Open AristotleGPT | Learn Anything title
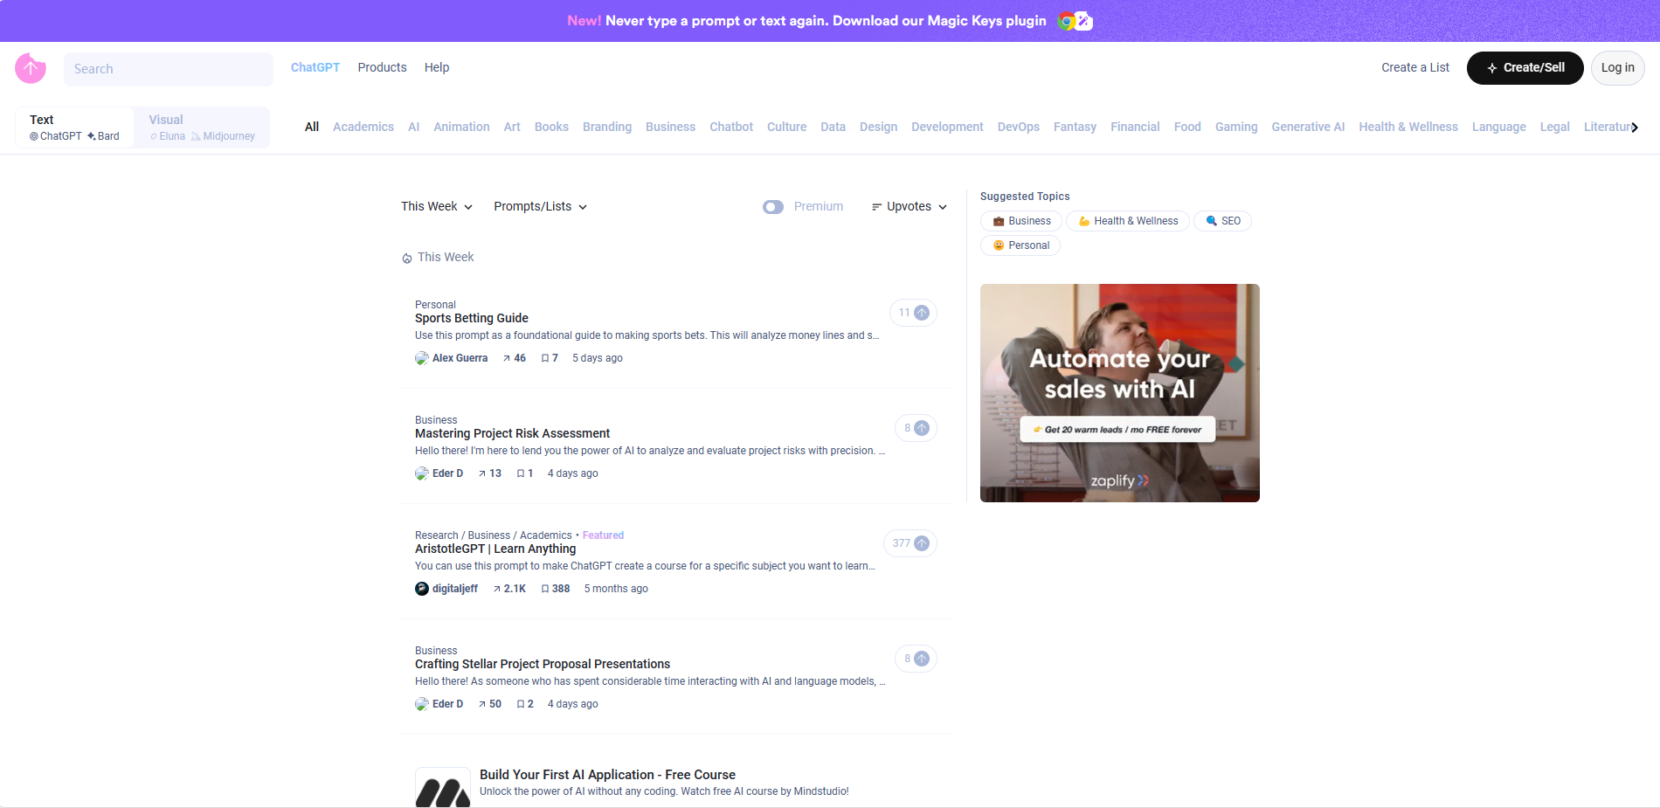1660x808 pixels. pos(495,549)
